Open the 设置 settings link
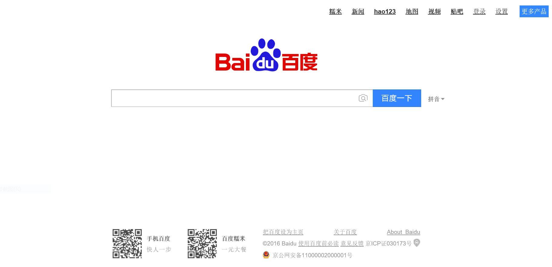This screenshot has height=267, width=552. point(501,12)
